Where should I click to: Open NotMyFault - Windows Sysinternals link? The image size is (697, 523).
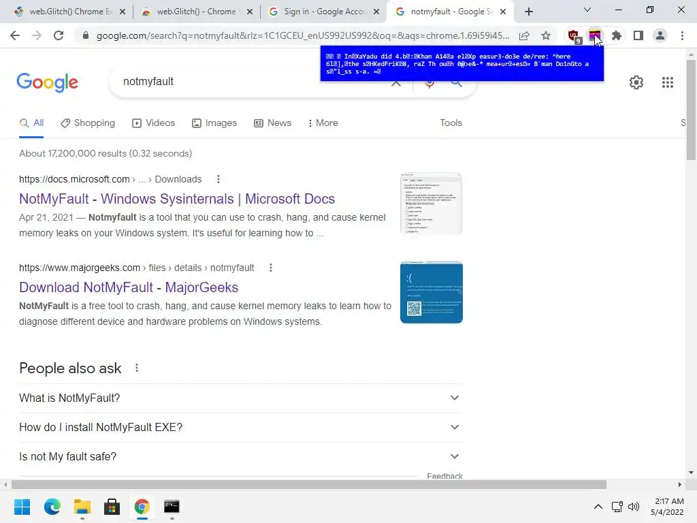(177, 199)
